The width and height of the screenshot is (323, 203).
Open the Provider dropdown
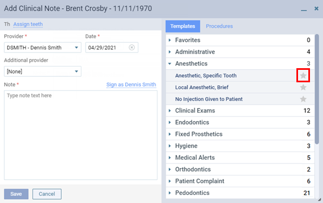tap(42, 48)
